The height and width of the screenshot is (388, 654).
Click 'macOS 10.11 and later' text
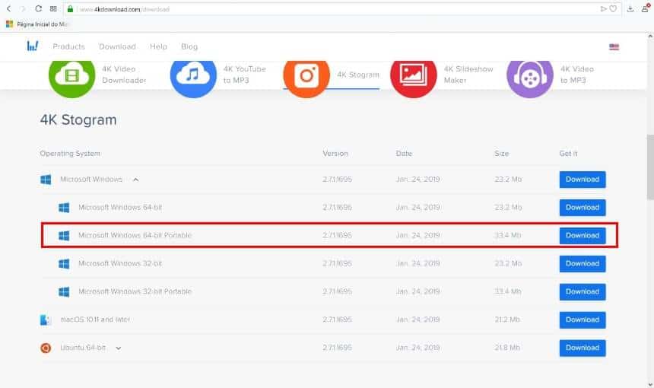click(x=95, y=320)
